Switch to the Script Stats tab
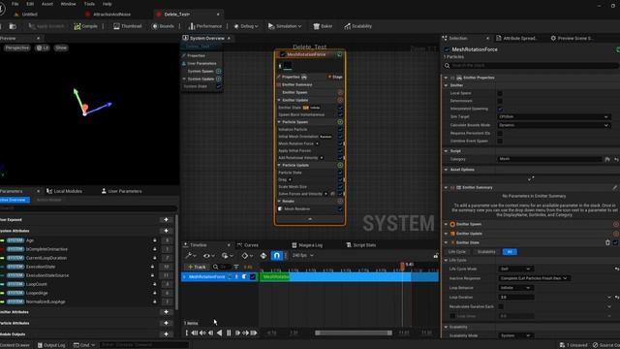This screenshot has width=620, height=349. (x=361, y=245)
